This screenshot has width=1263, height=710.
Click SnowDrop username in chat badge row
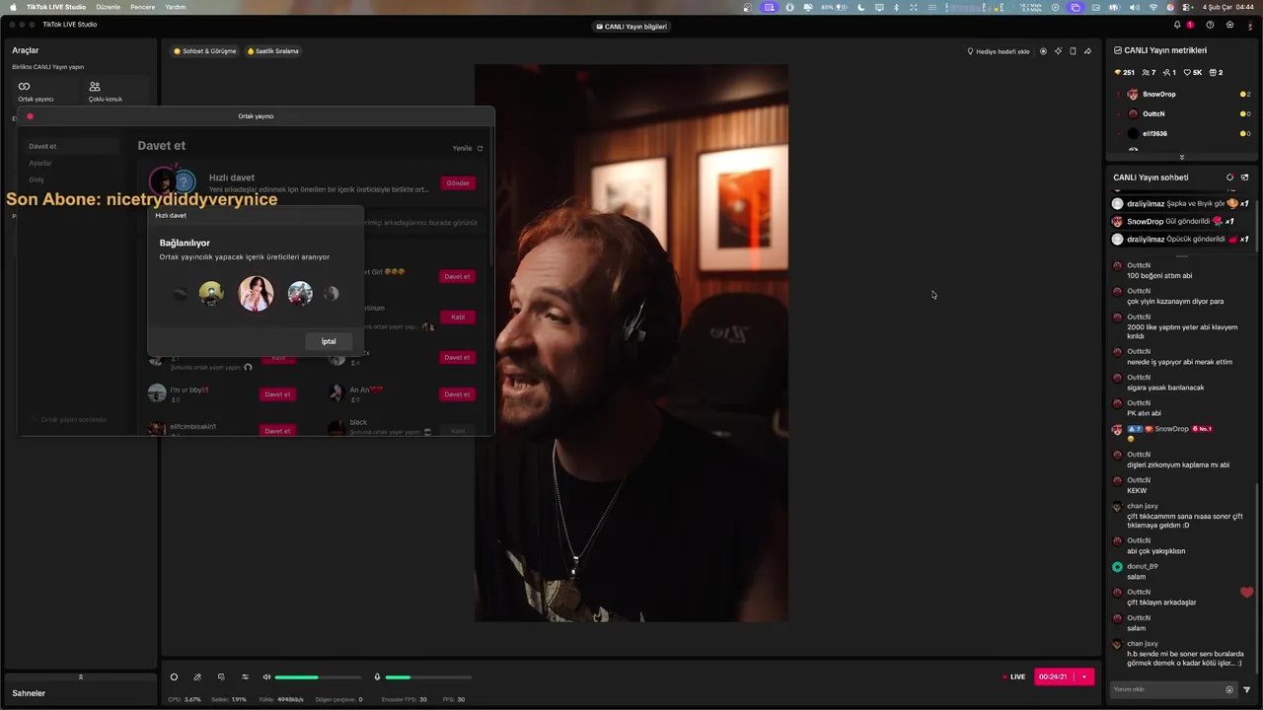(x=1172, y=429)
